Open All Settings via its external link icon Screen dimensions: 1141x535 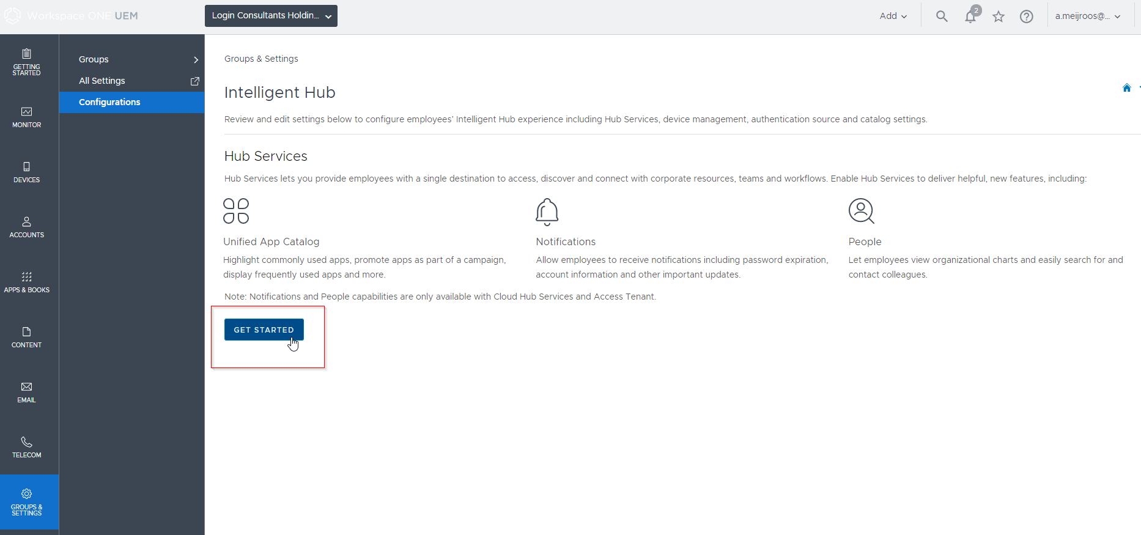click(194, 81)
